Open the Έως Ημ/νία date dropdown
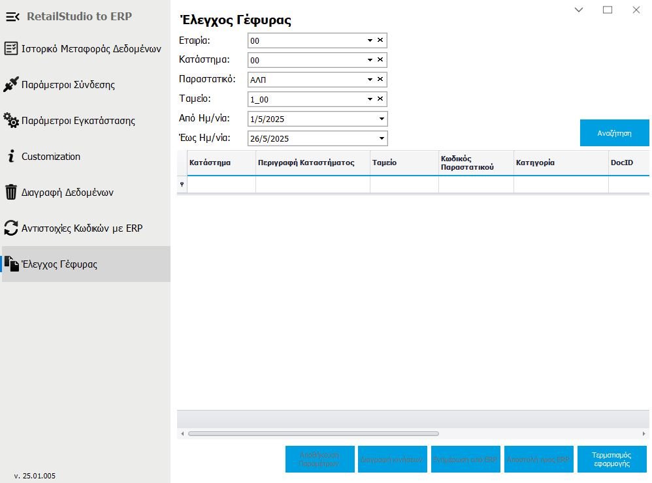 [x=382, y=138]
